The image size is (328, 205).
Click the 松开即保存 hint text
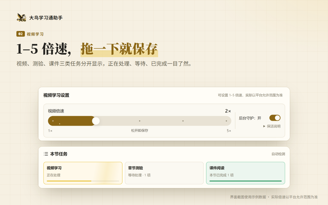click(140, 131)
